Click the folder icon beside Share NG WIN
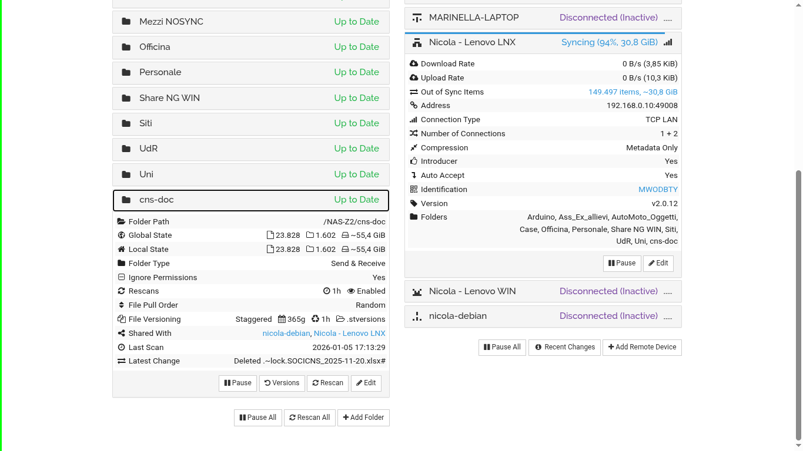 point(126,98)
